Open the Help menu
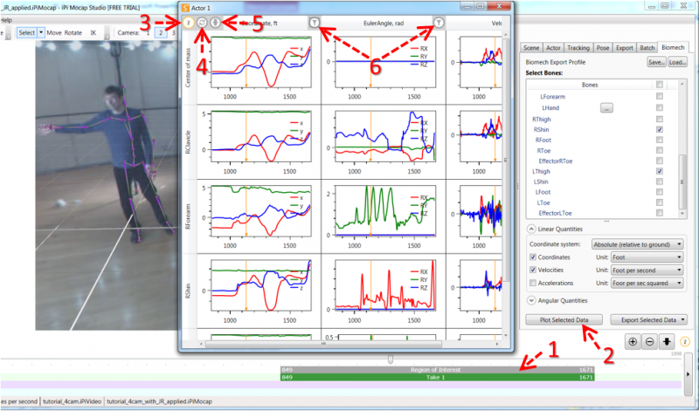The height and width of the screenshot is (411, 699). point(6,20)
